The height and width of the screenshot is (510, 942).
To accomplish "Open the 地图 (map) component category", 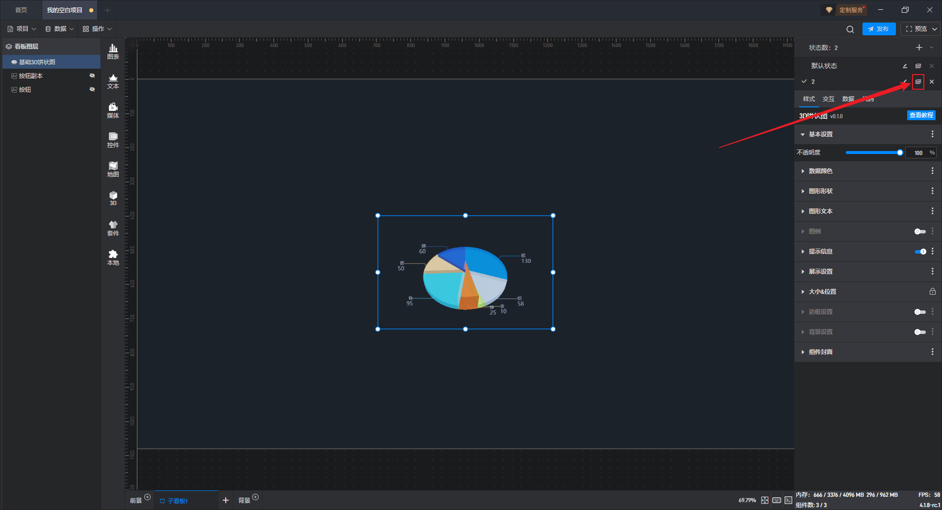I will pyautogui.click(x=113, y=169).
